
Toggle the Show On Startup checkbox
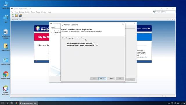pos(149,29)
